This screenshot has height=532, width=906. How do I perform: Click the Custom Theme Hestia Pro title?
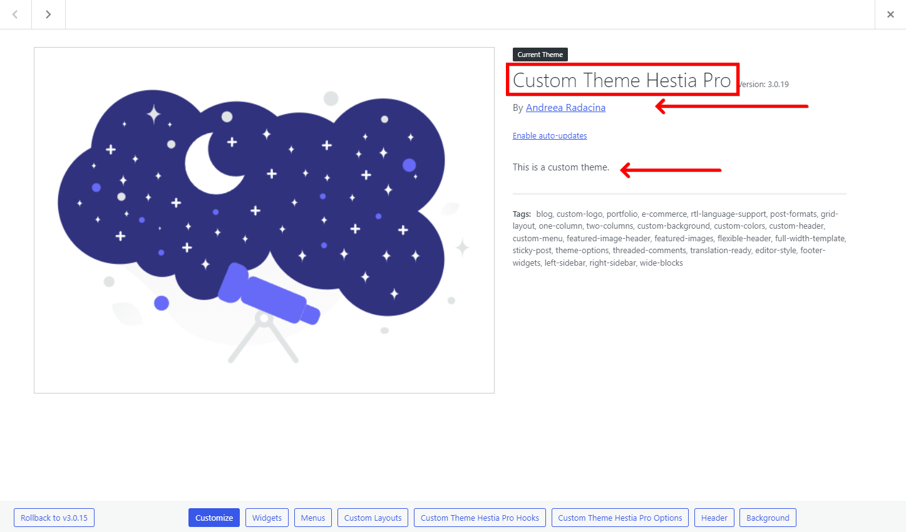point(622,80)
